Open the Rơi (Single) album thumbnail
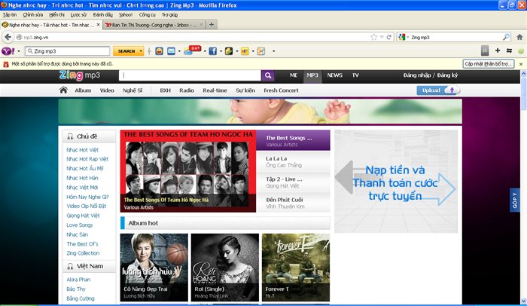 (225, 268)
